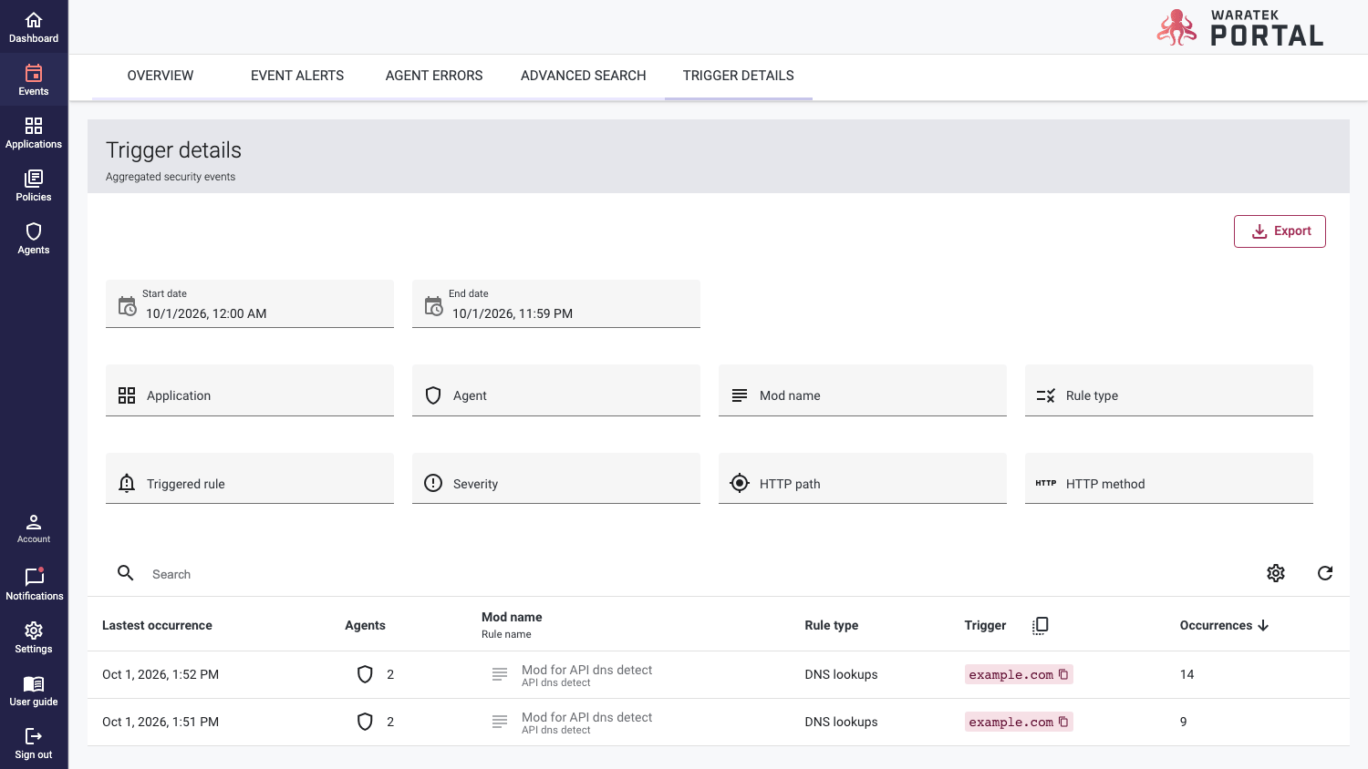The width and height of the screenshot is (1368, 769).
Task: Click the Start date field value
Action: pos(206,313)
